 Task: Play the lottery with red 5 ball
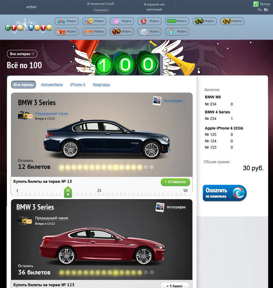[149, 21]
